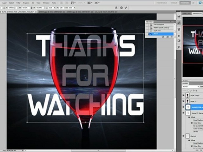The image size is (203, 152).
Task: Click the third icon in collapsed panel dock
Action: click(x=179, y=36)
